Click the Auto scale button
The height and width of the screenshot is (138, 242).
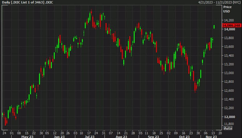click(228, 128)
